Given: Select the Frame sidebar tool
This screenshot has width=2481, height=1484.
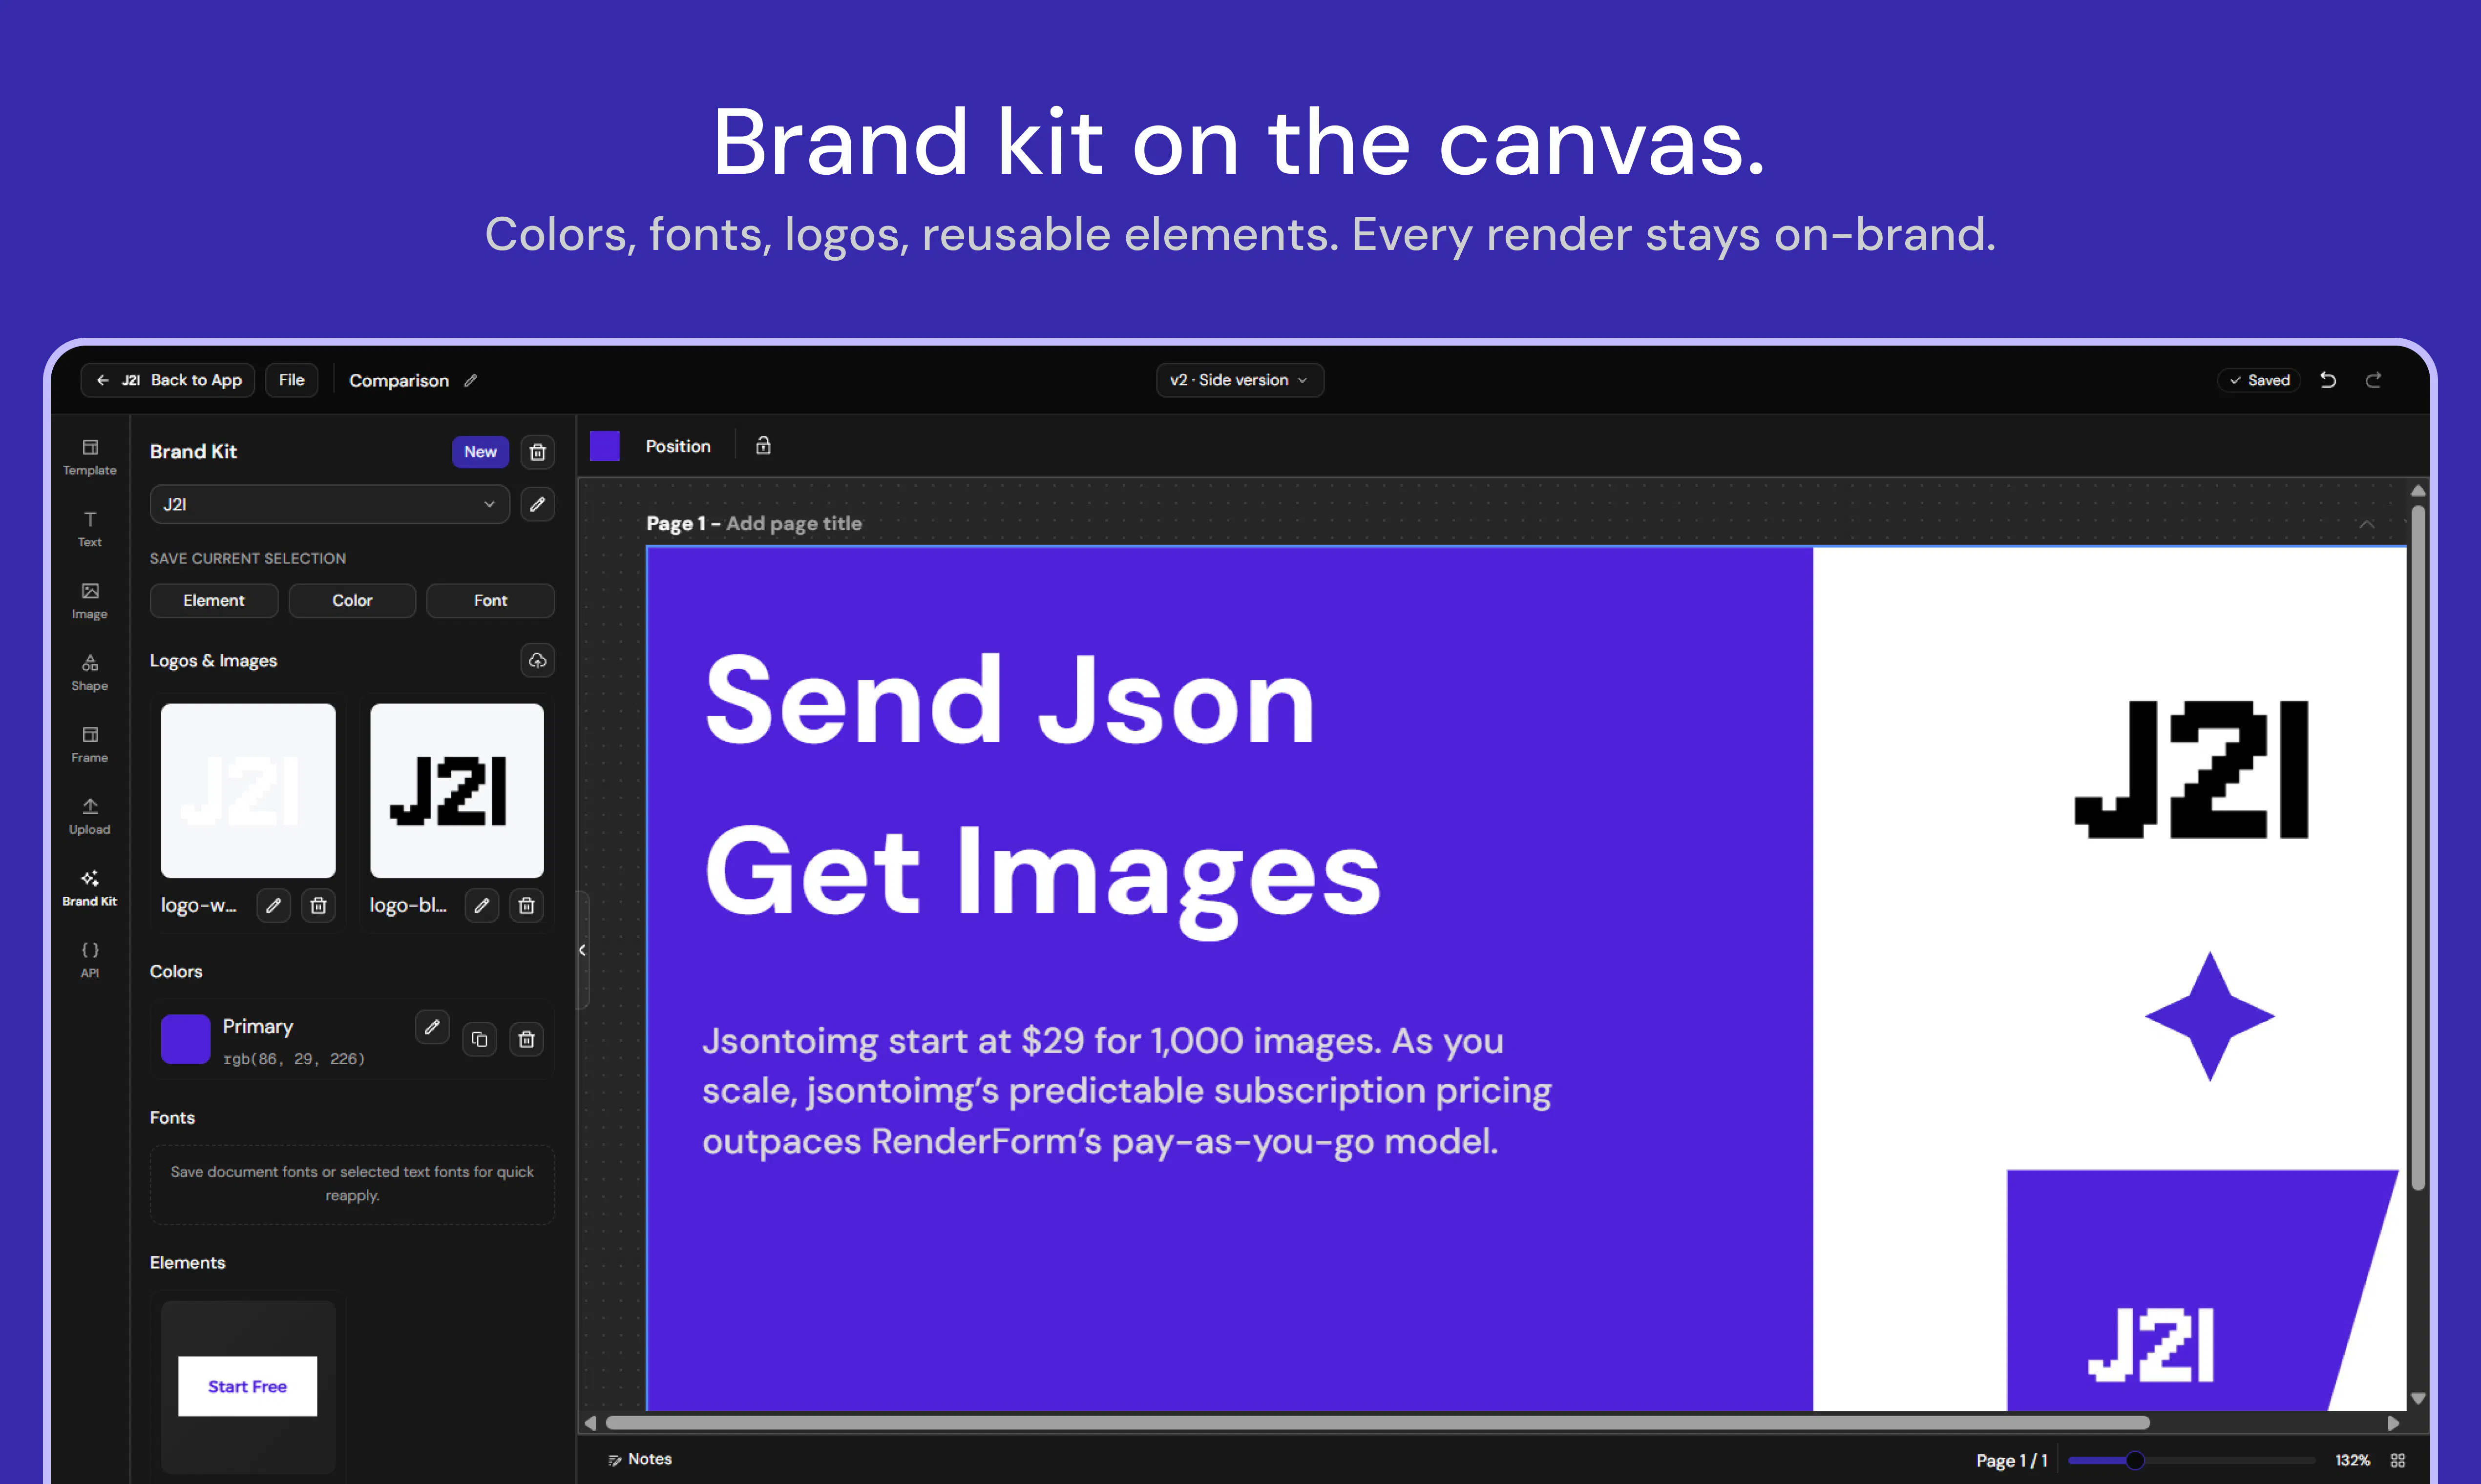Looking at the screenshot, I should coord(89,745).
